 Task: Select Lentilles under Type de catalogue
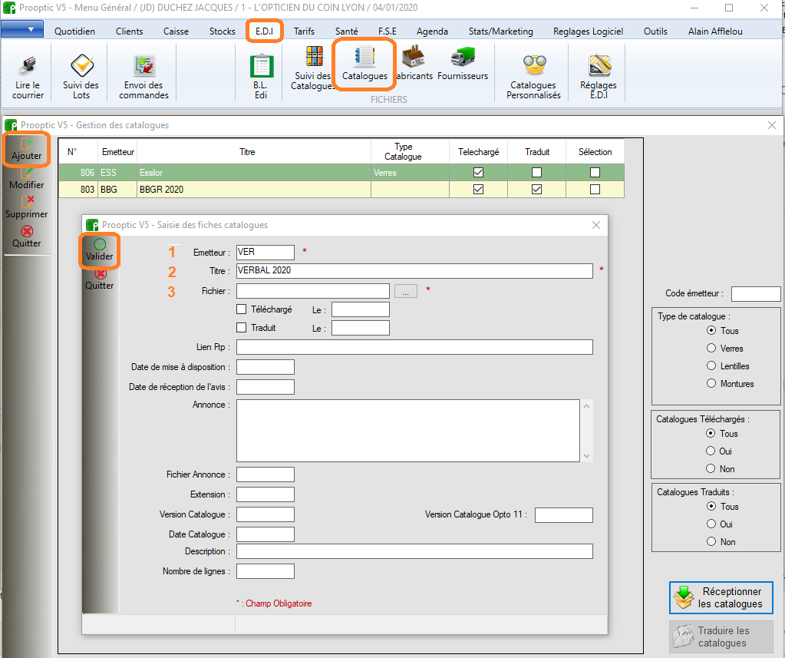[x=711, y=366]
